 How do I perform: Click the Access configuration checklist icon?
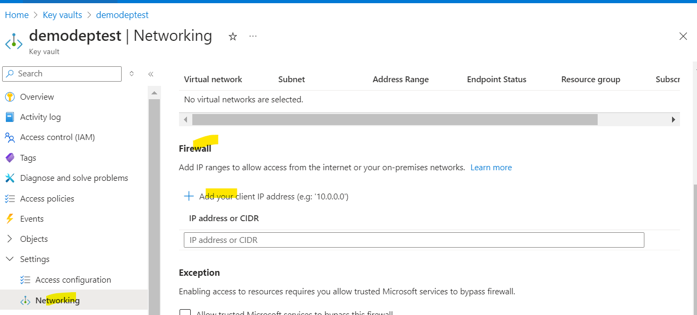click(25, 280)
